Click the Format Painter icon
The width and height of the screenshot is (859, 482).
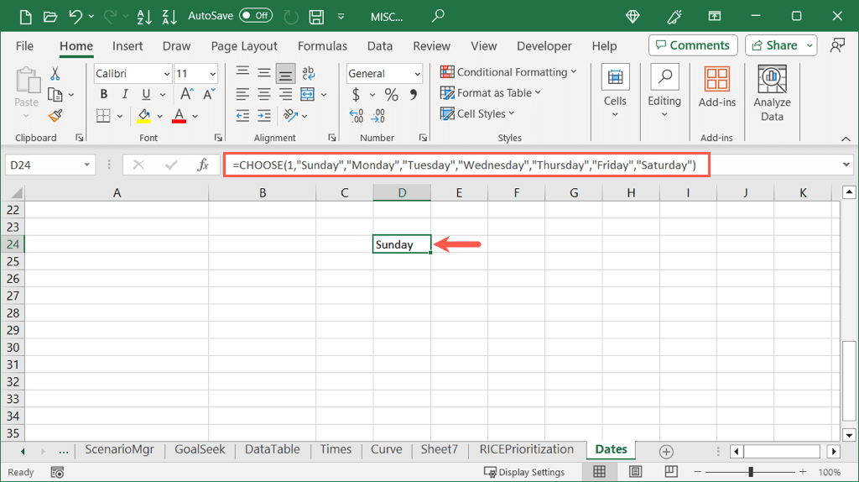(x=55, y=116)
